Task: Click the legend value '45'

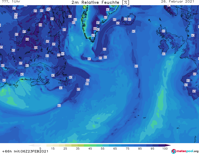Action: [x=90, y=149]
